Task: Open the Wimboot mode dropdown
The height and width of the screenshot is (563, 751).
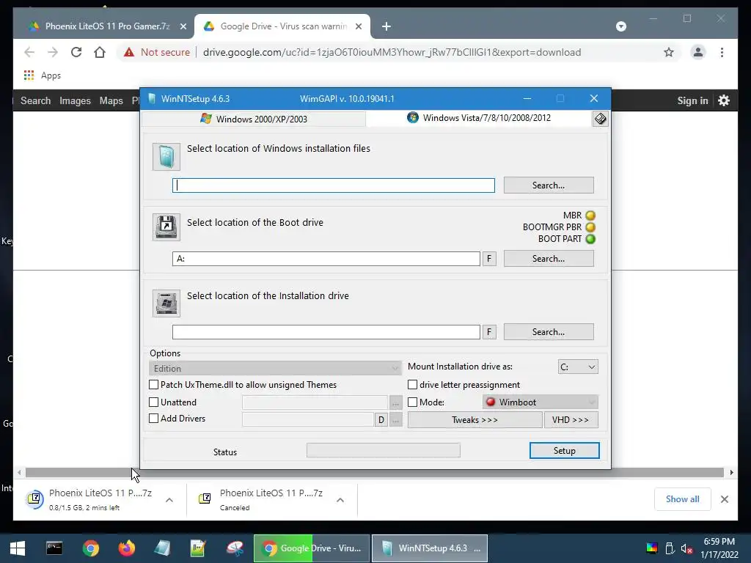Action: 541,402
